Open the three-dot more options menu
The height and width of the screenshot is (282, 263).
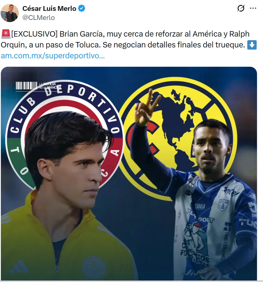pyautogui.click(x=253, y=8)
